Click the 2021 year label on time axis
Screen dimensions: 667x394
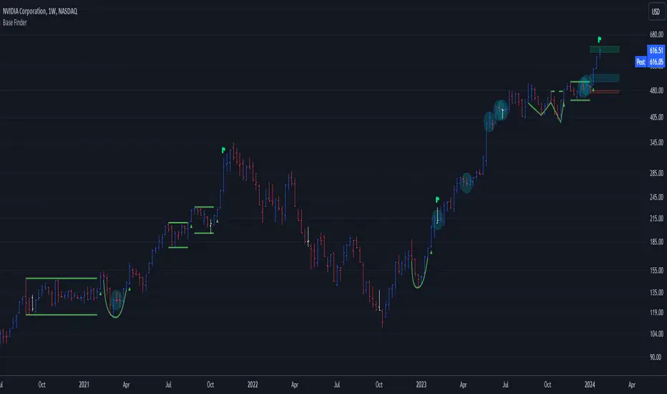[84, 385]
